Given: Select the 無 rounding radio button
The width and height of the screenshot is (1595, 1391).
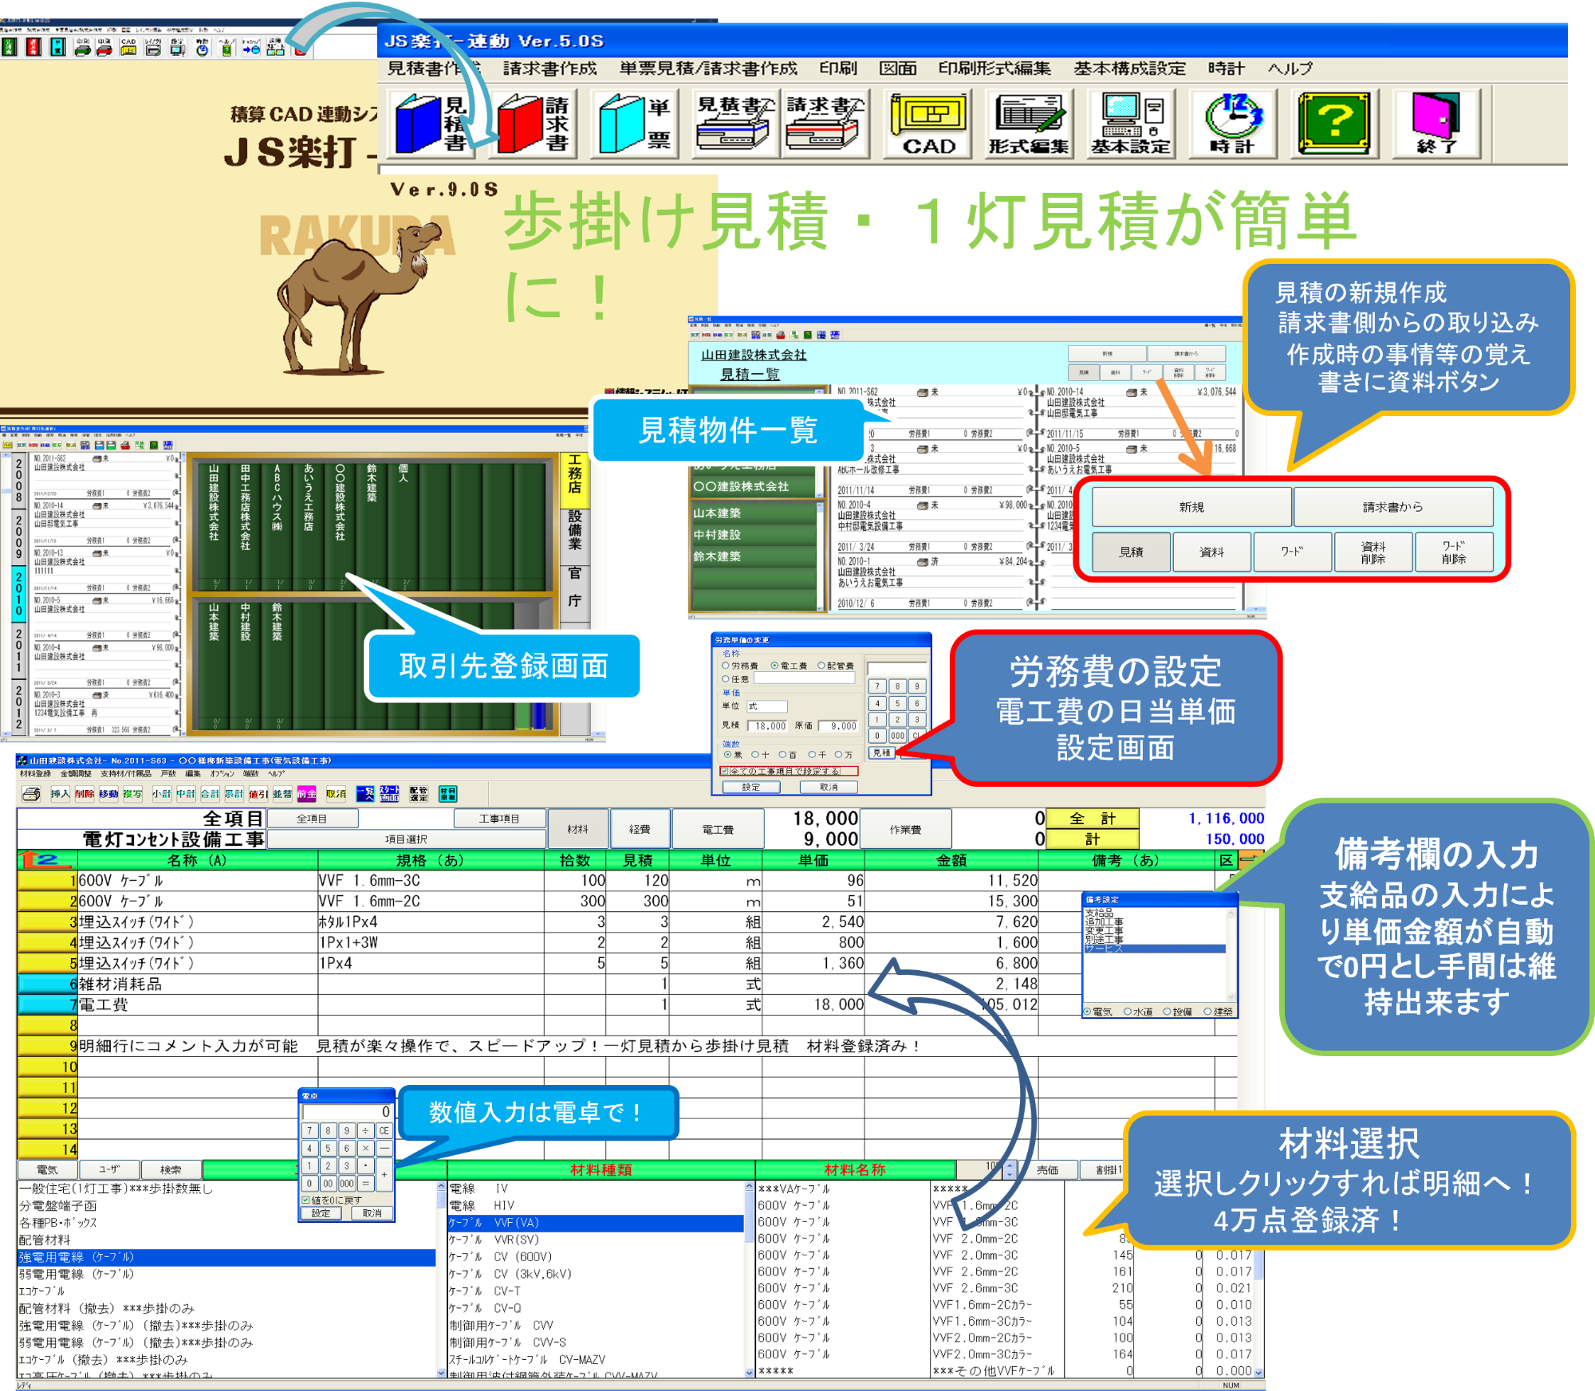Looking at the screenshot, I should click(x=727, y=754).
